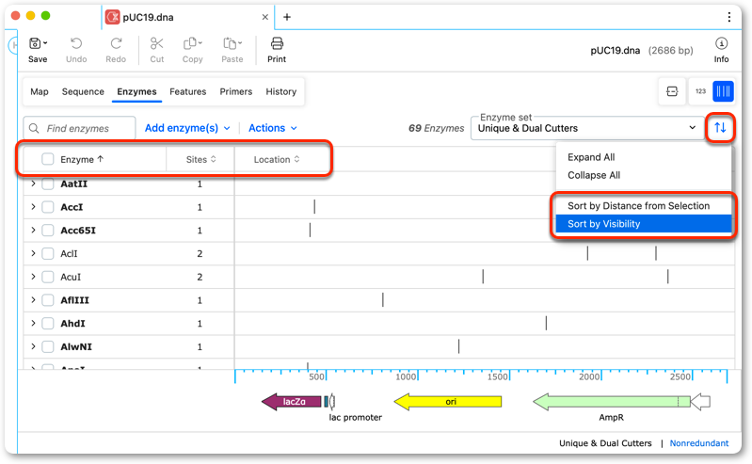Focus the Find enzymes search field
Viewport: 752px width, 464px height.
(x=79, y=128)
